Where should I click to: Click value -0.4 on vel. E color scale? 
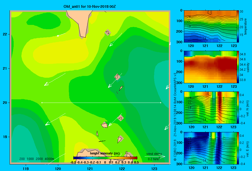(x=242, y=164)
